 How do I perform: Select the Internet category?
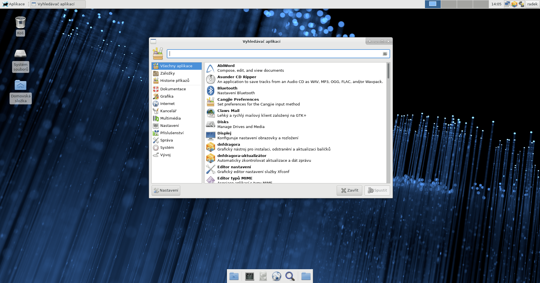(167, 104)
